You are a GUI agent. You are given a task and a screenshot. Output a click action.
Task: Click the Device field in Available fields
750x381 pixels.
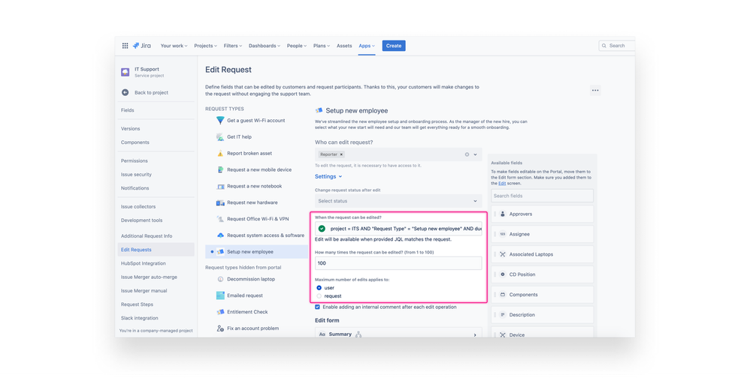point(543,333)
